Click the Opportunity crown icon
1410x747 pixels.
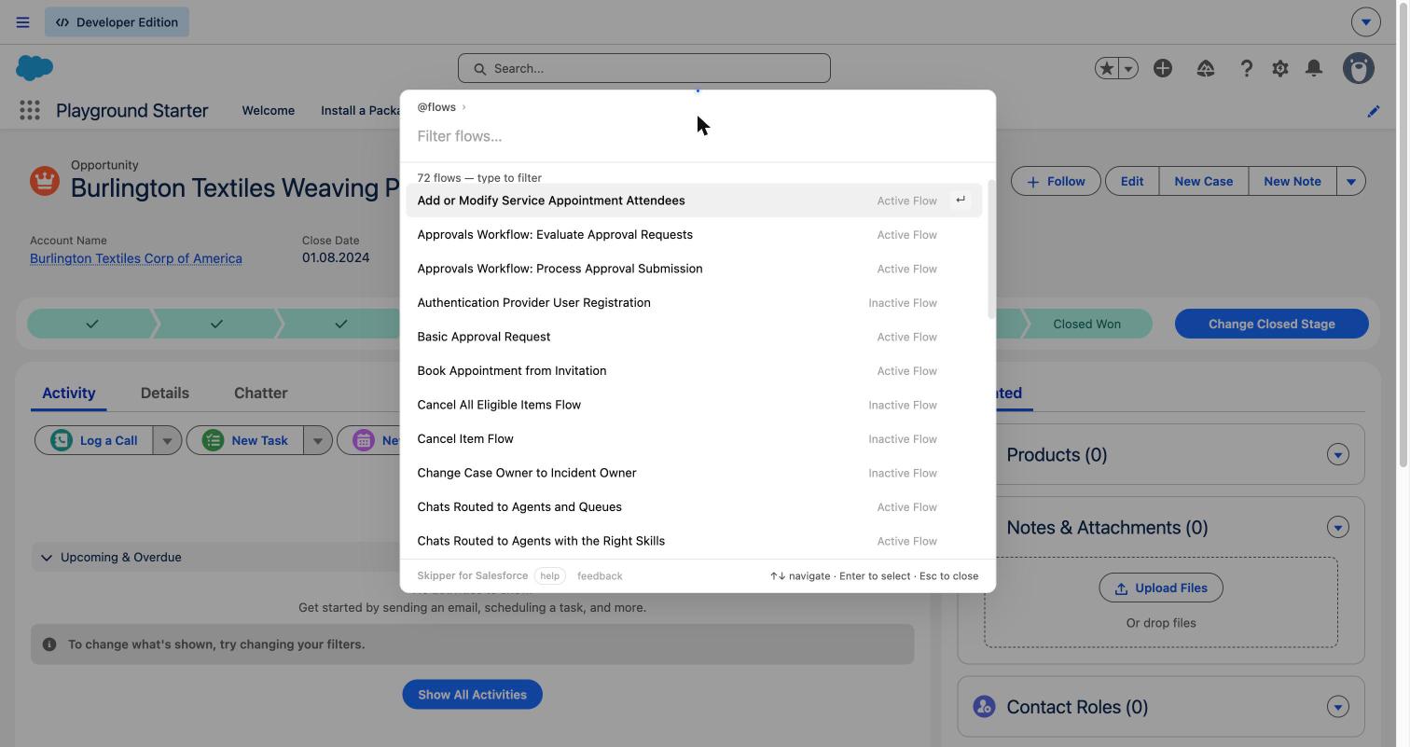(x=45, y=180)
